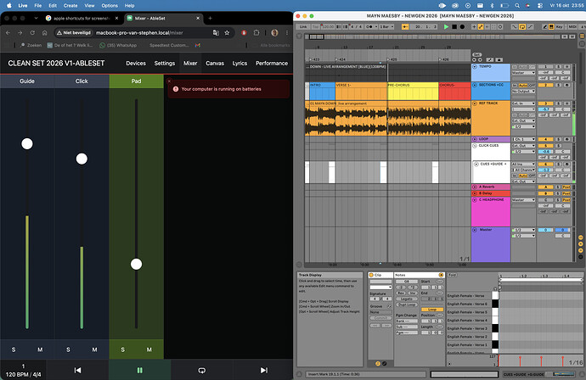The width and height of the screenshot is (586, 380).
Task: Open the Options menu in macOS menu bar
Action: tap(110, 6)
